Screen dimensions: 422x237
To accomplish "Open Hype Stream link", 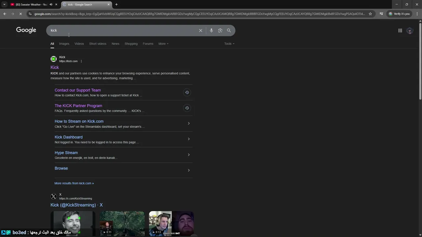I will [66, 153].
